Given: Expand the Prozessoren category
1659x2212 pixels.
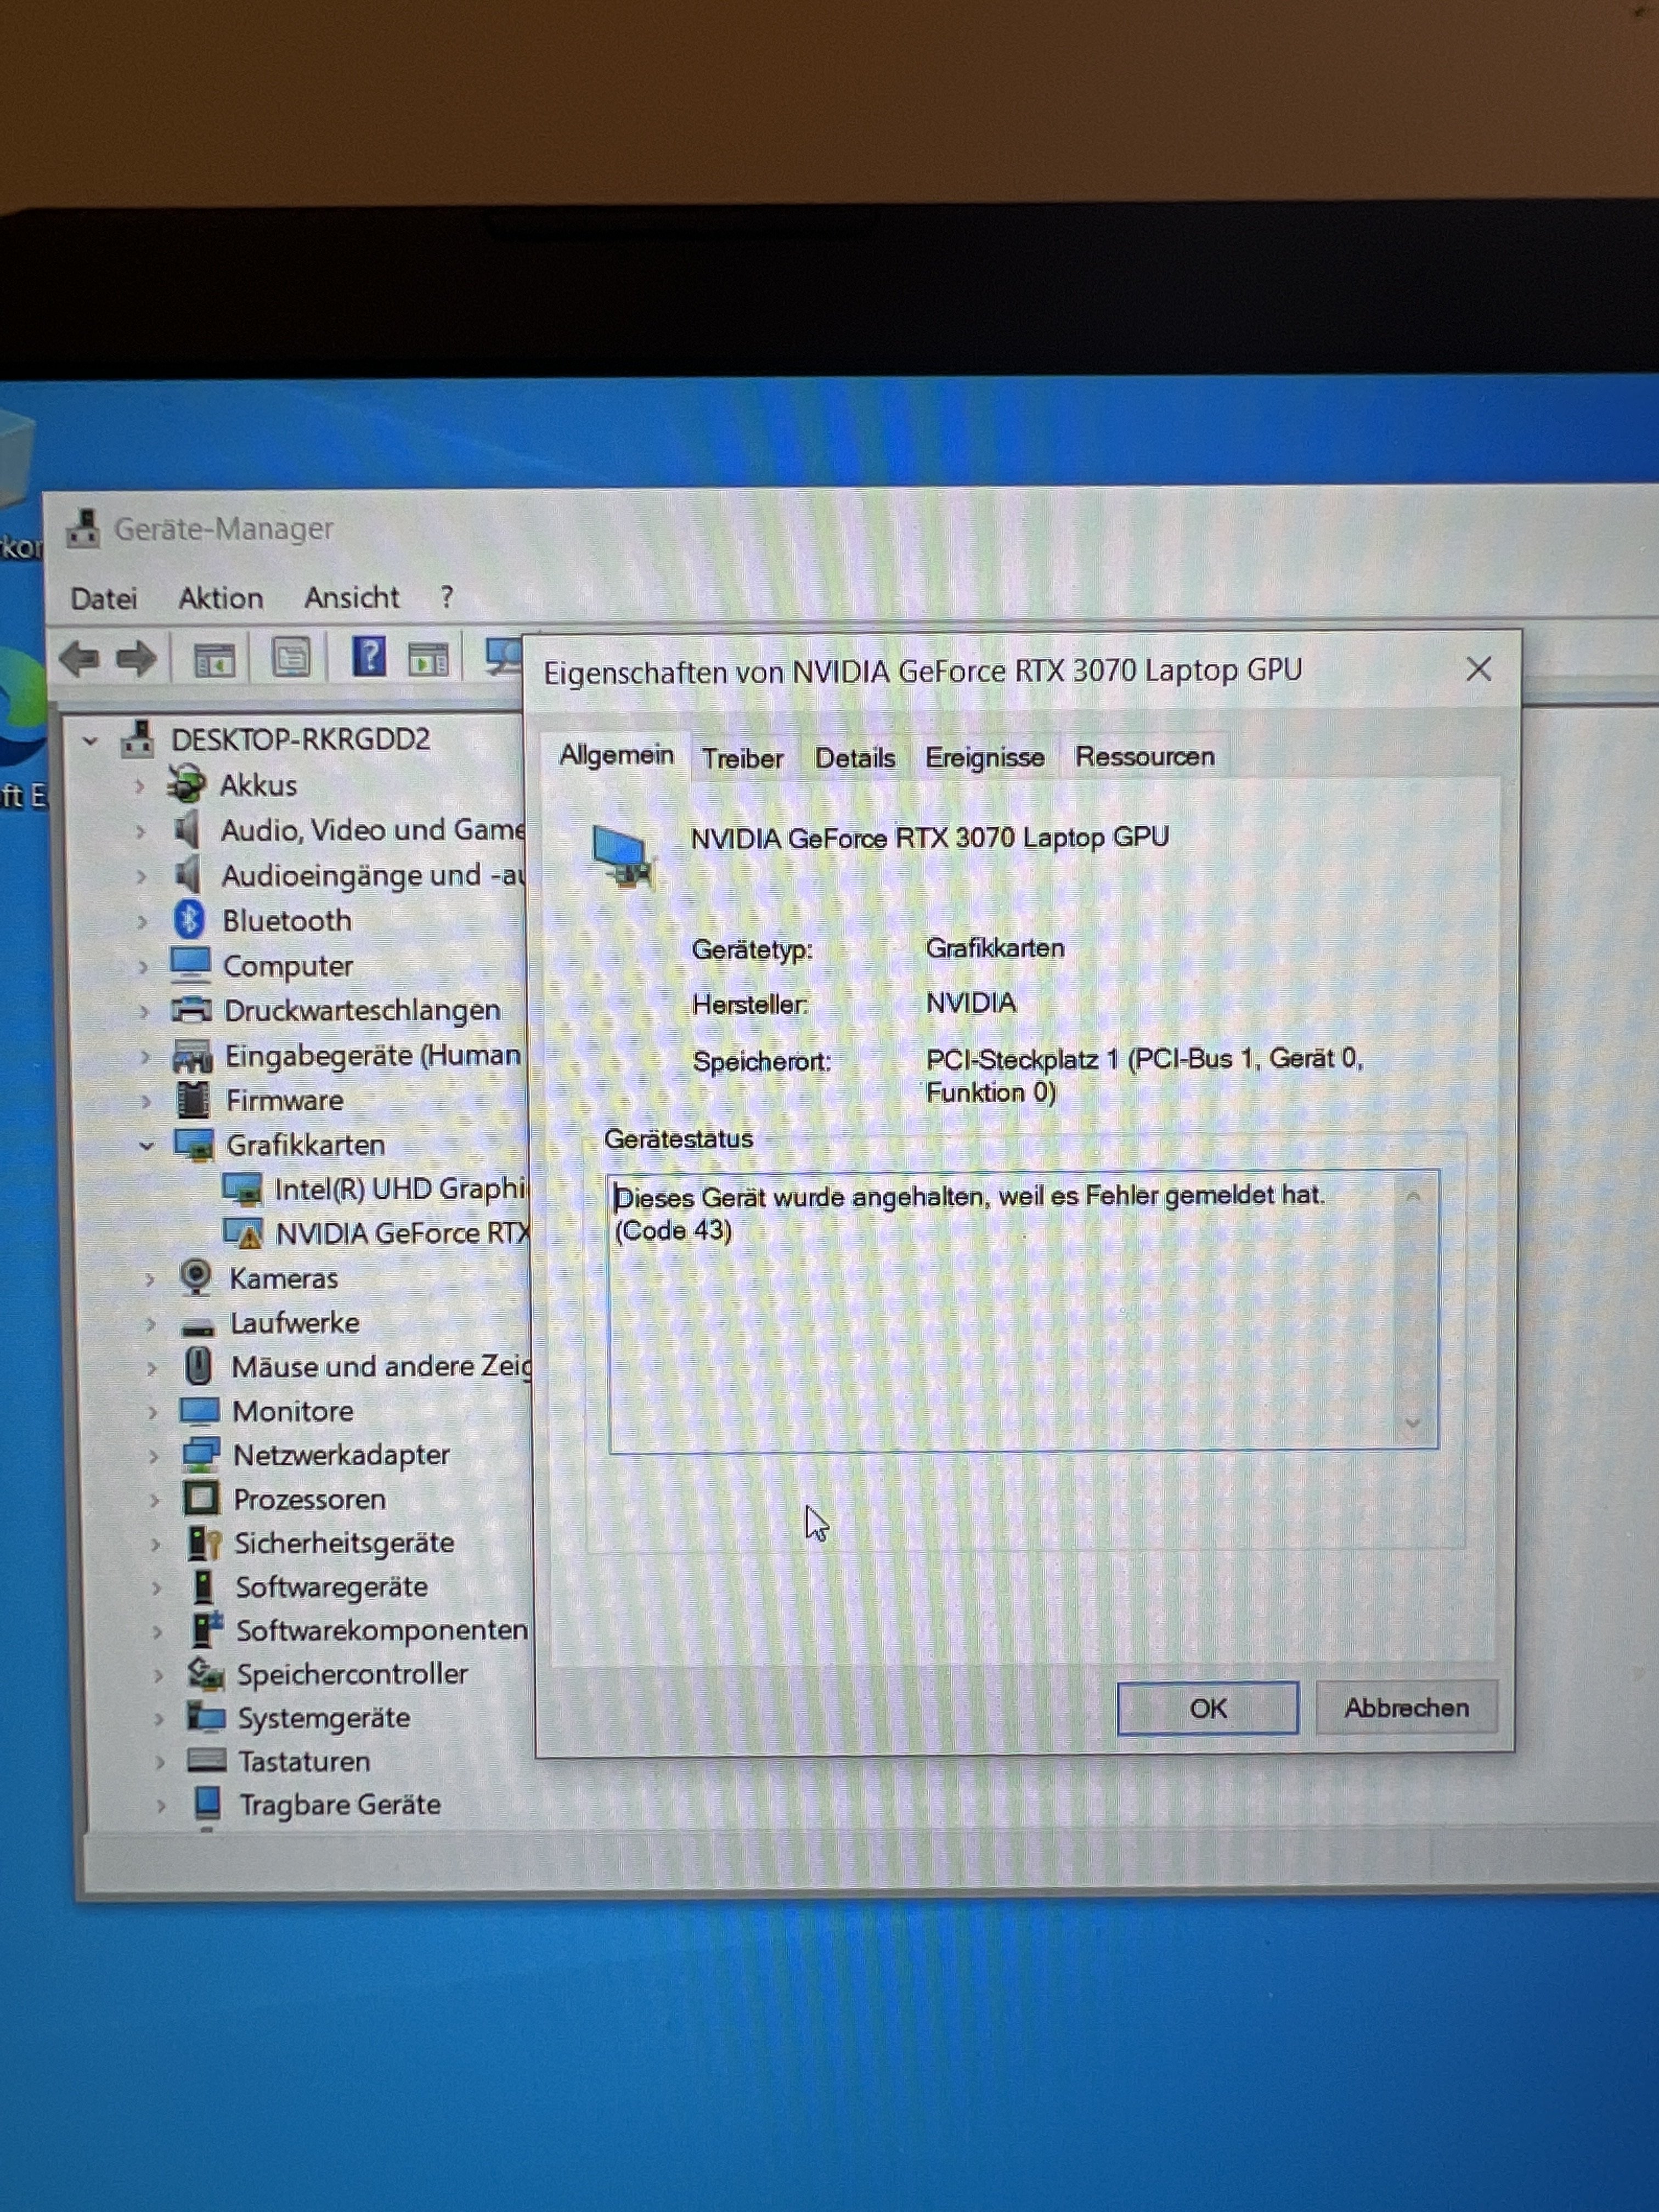Looking at the screenshot, I should point(155,1500).
